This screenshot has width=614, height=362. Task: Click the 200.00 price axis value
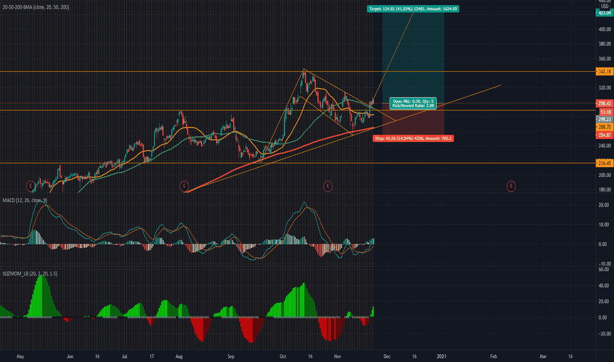click(x=605, y=175)
